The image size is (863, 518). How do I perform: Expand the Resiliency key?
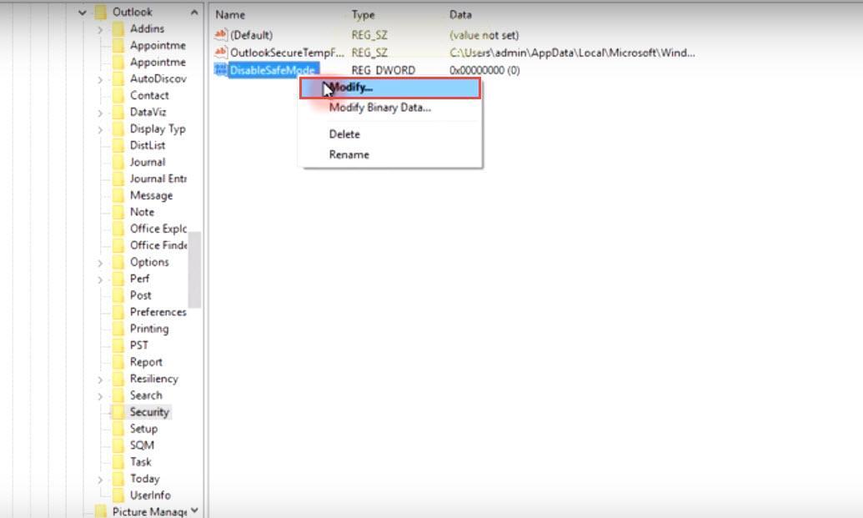pyautogui.click(x=100, y=380)
